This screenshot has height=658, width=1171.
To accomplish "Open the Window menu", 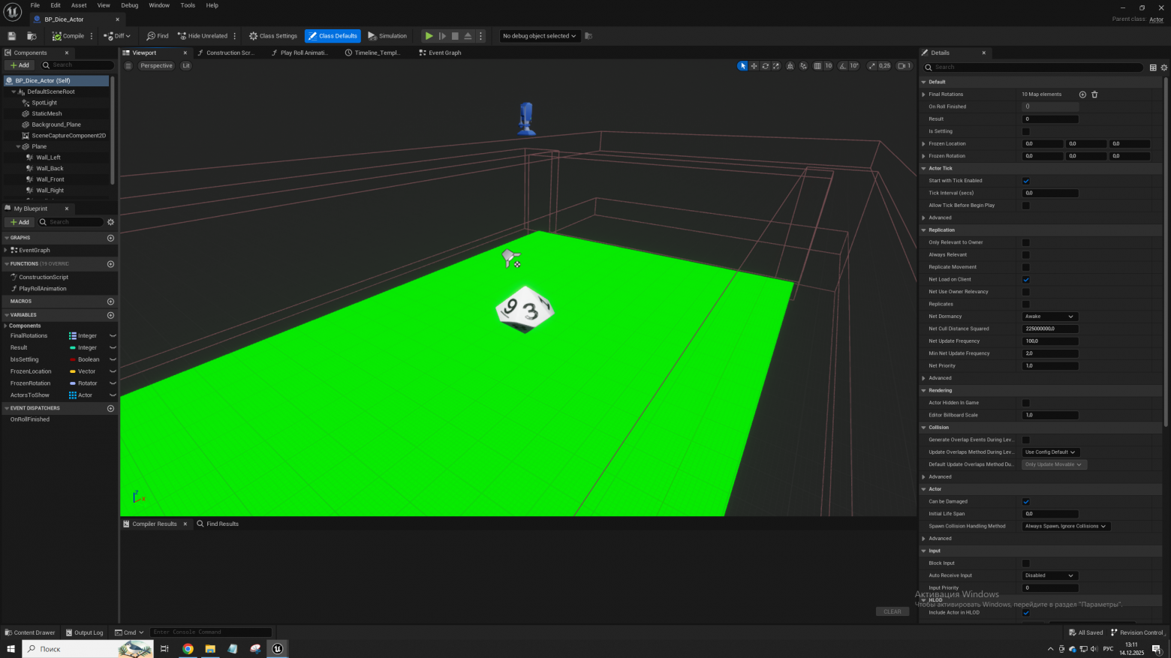I will 159,5.
